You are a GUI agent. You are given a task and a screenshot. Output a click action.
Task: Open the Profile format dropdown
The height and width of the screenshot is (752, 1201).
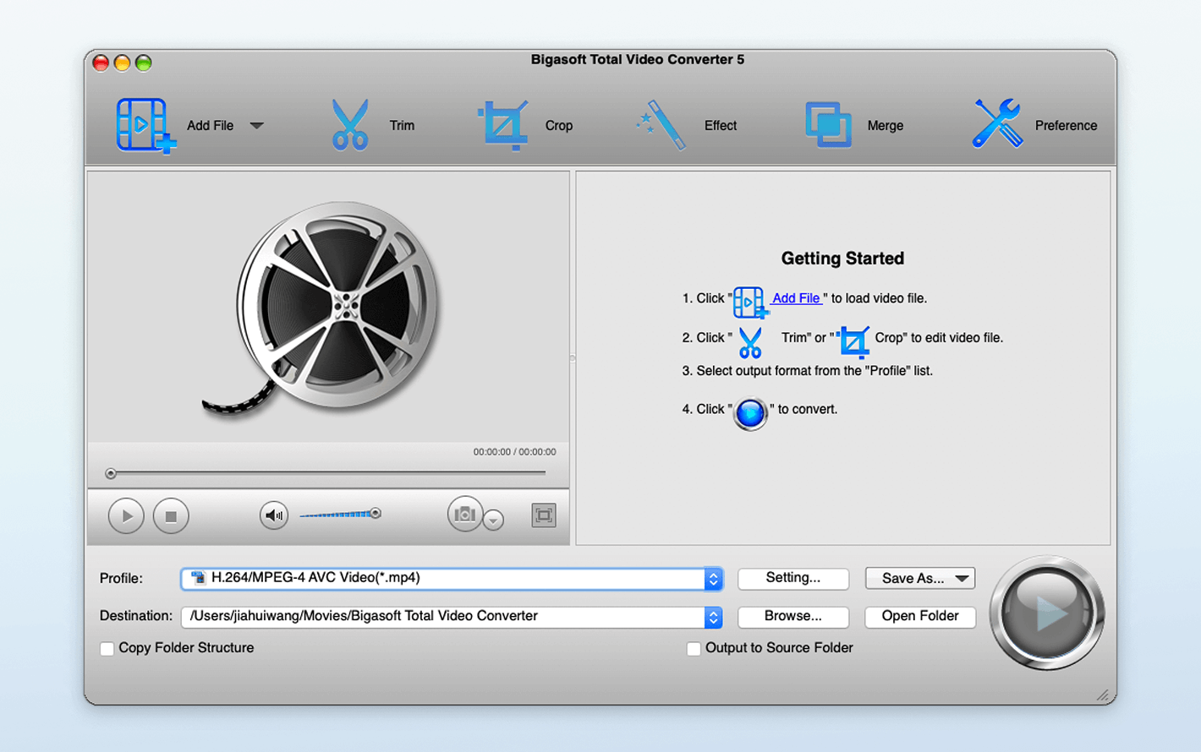(713, 579)
